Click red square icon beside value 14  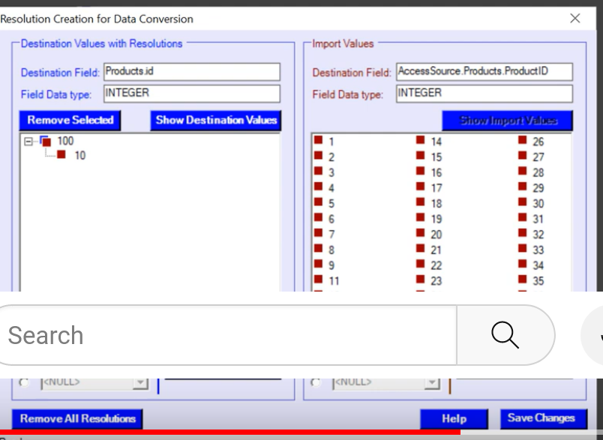point(421,141)
